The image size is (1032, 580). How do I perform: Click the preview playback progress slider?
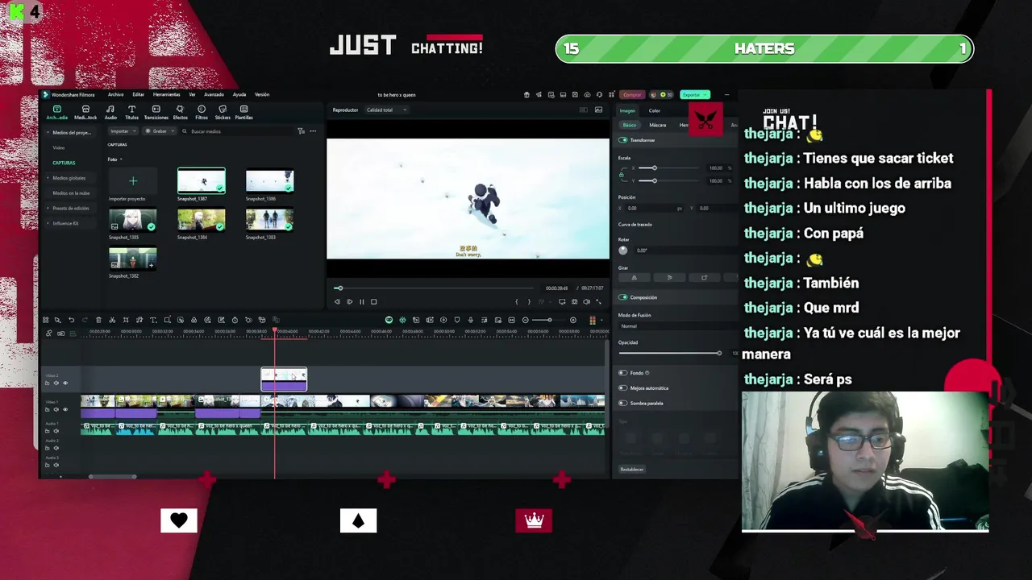pos(435,288)
